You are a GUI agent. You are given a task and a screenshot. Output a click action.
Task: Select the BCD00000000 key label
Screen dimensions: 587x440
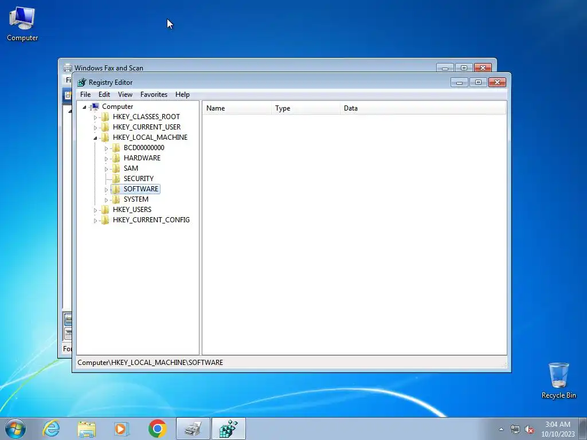pyautogui.click(x=144, y=148)
